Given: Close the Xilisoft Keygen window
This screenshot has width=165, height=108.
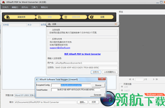Looking at the screenshot, I should 102,79.
